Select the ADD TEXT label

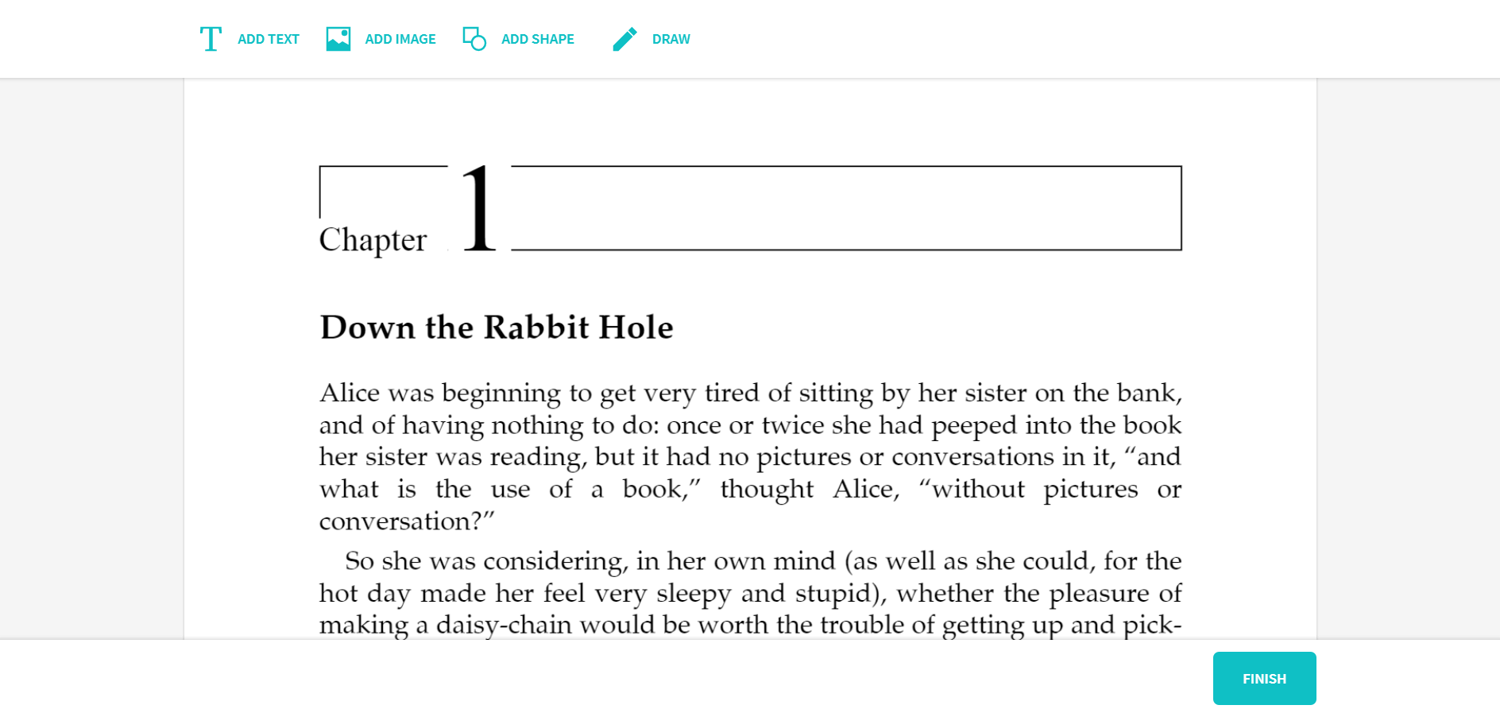coord(269,39)
